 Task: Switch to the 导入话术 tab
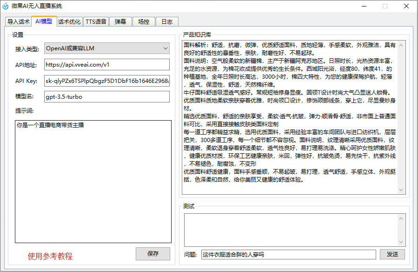point(19,22)
